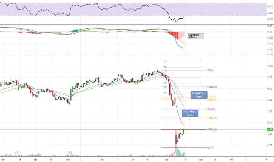Click the 0.00 value on MACD scale
Viewport: 274px width, 162px height.
coord(270,32)
